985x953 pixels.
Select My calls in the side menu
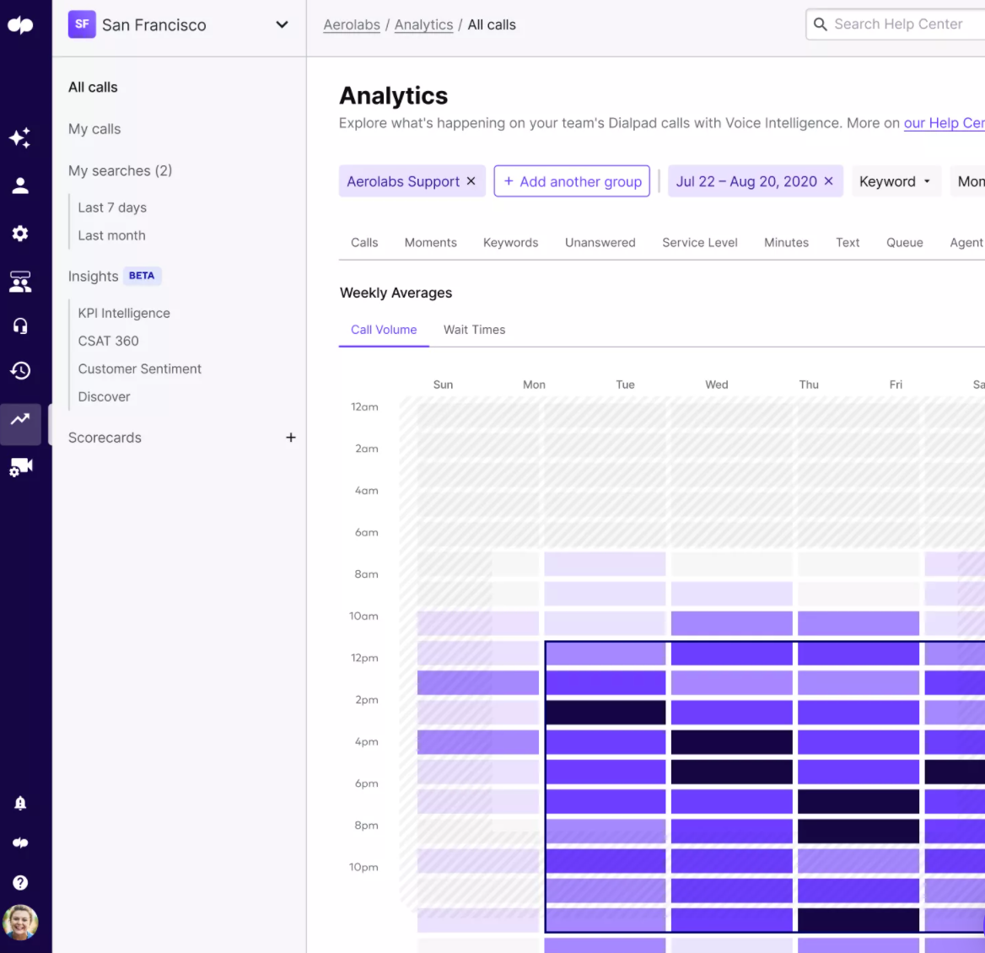(94, 129)
